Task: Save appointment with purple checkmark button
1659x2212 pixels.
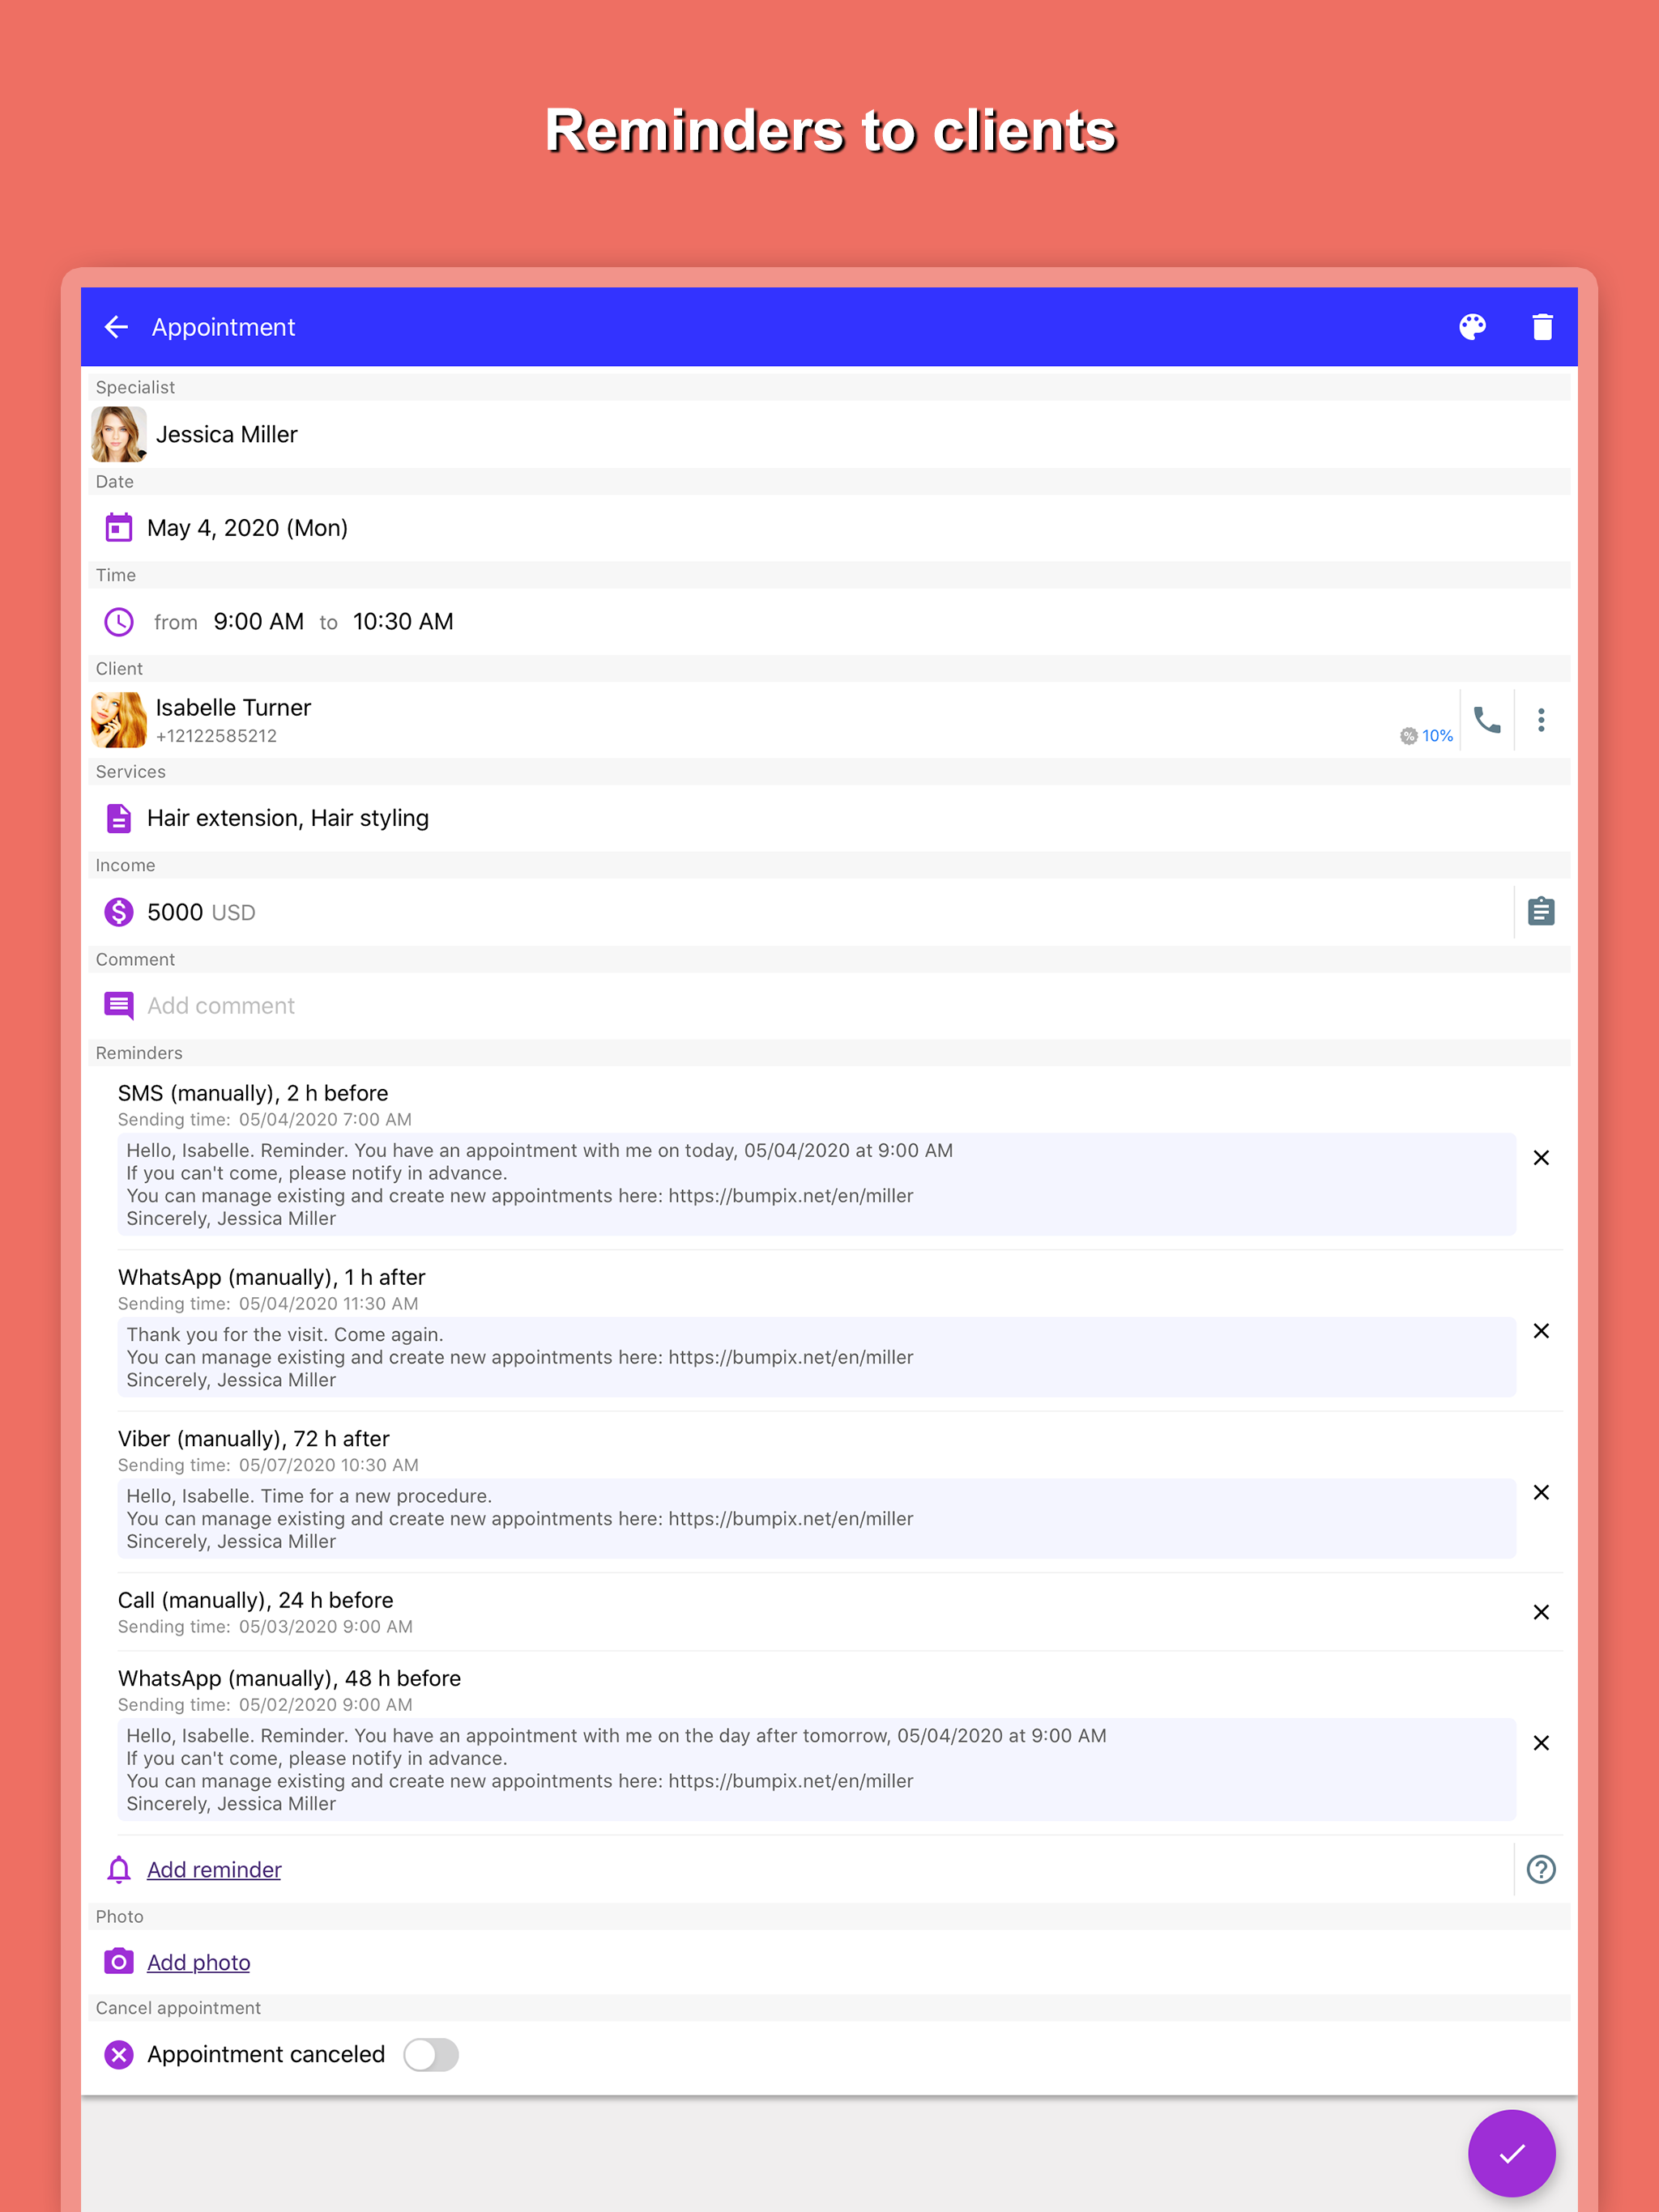Action: 1511,2154
